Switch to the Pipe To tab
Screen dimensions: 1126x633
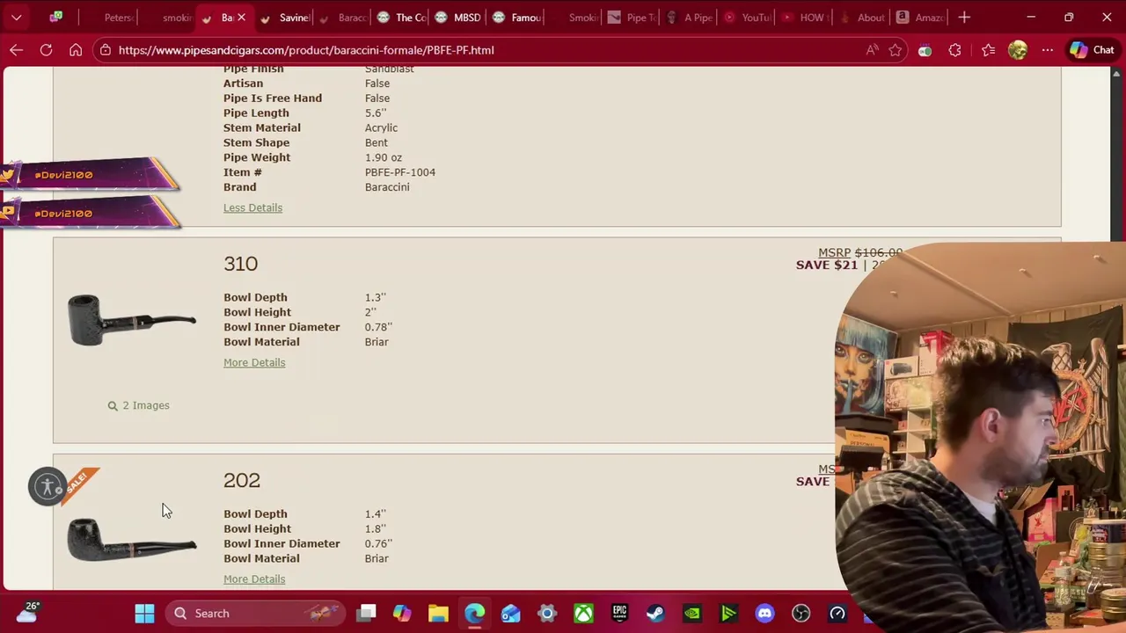pyautogui.click(x=633, y=17)
